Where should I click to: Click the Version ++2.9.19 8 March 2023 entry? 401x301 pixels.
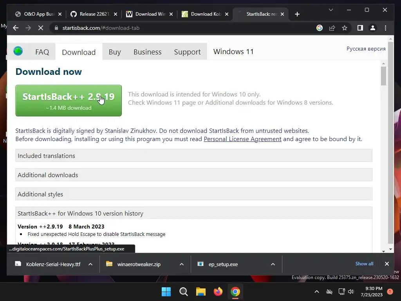click(x=61, y=227)
